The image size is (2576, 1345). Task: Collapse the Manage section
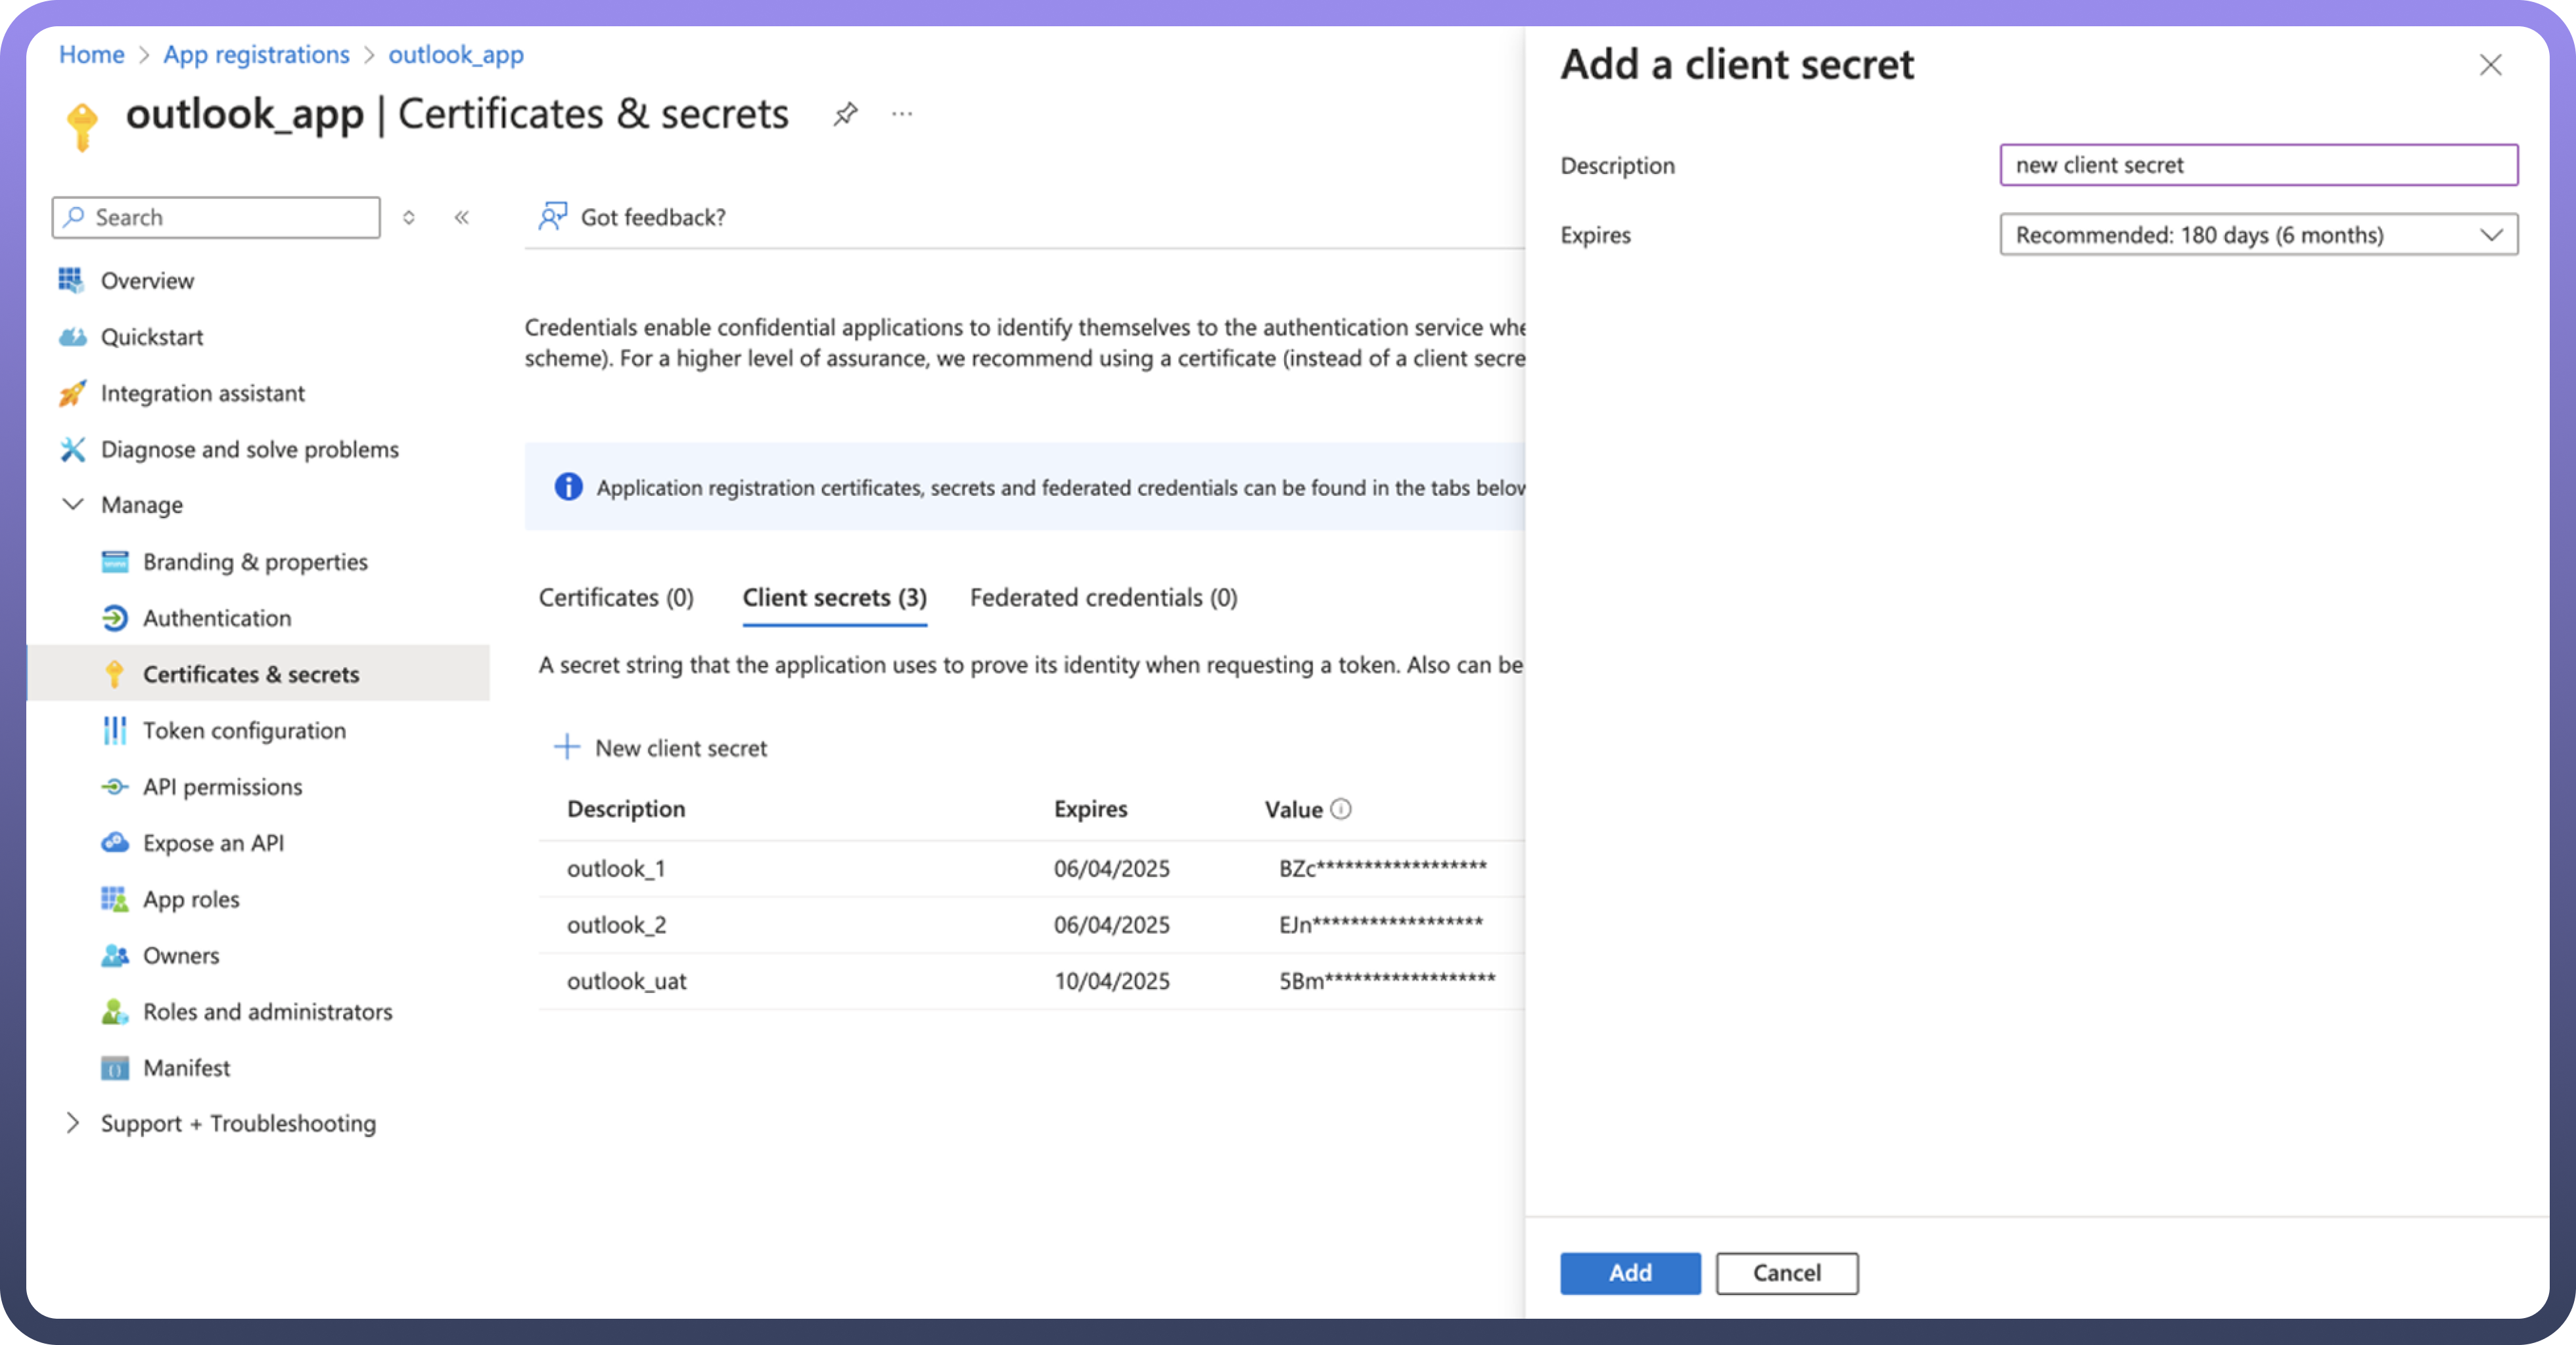pyautogui.click(x=73, y=504)
